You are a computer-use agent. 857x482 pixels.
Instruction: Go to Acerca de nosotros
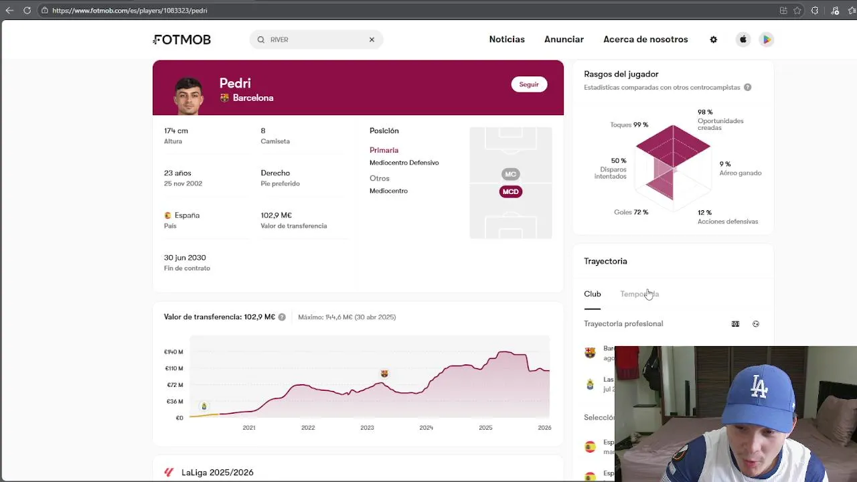pyautogui.click(x=645, y=39)
